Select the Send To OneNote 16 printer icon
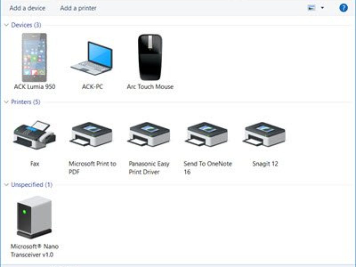 coord(207,134)
